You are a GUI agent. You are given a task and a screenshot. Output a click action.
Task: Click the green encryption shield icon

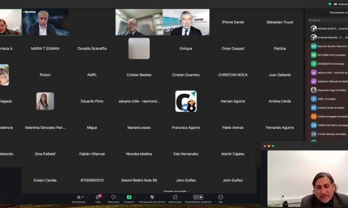(x=330, y=4)
